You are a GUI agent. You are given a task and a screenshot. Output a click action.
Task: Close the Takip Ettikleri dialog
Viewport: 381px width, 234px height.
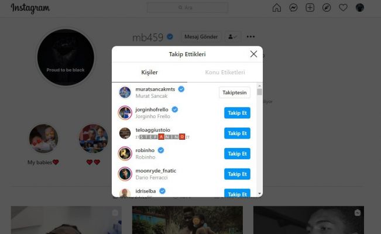coord(253,54)
